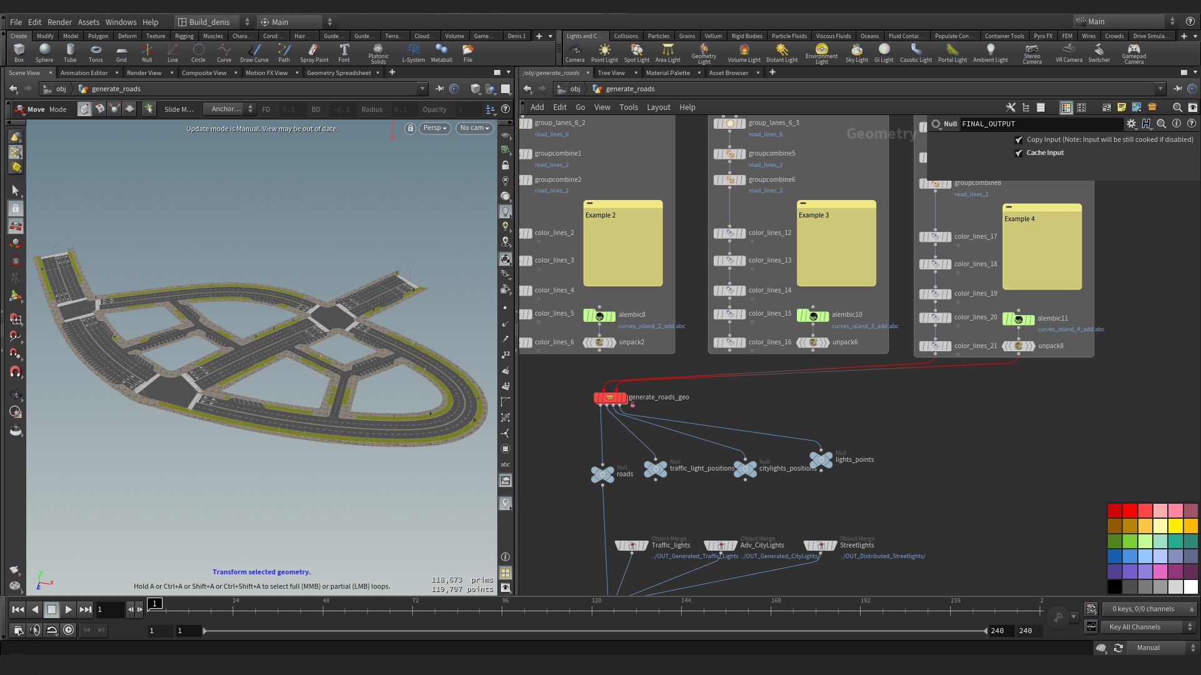The image size is (1201, 675).
Task: Open the network editor Layout menu
Action: pos(658,107)
